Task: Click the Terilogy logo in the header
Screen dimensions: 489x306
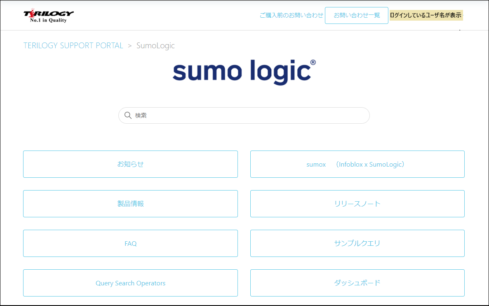Action: (49, 16)
